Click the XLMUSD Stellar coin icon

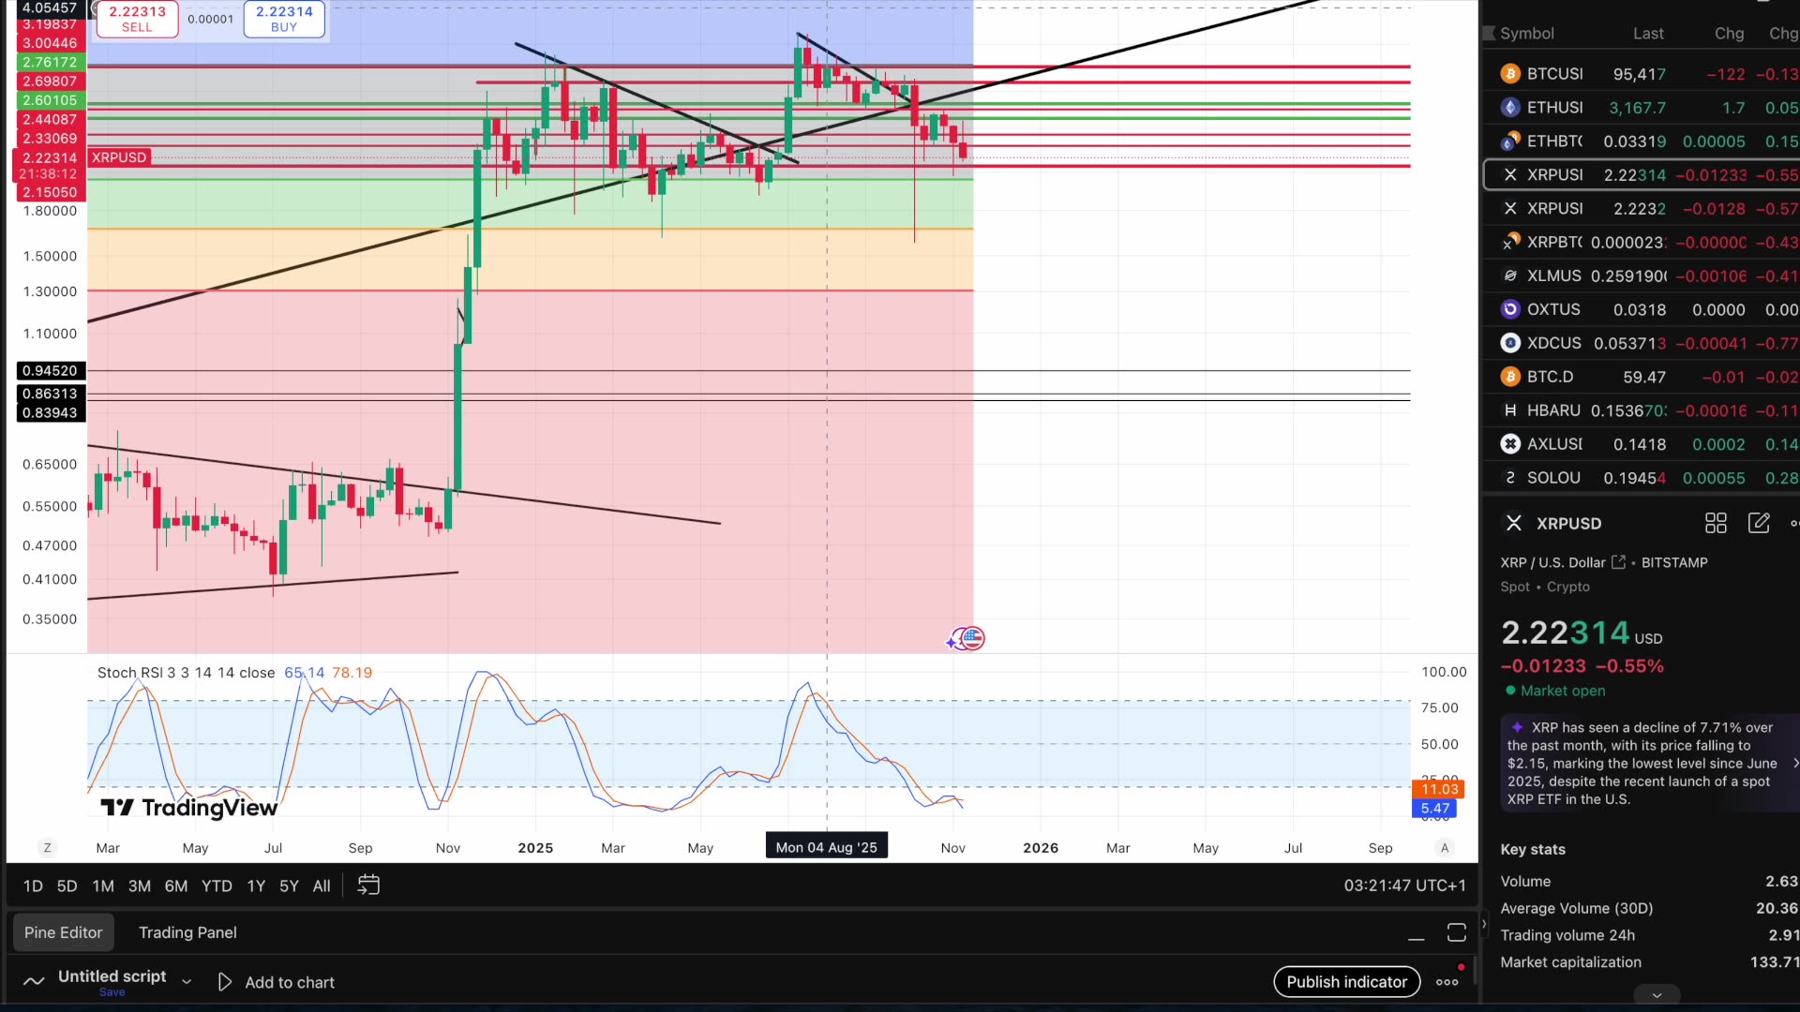[x=1509, y=276]
